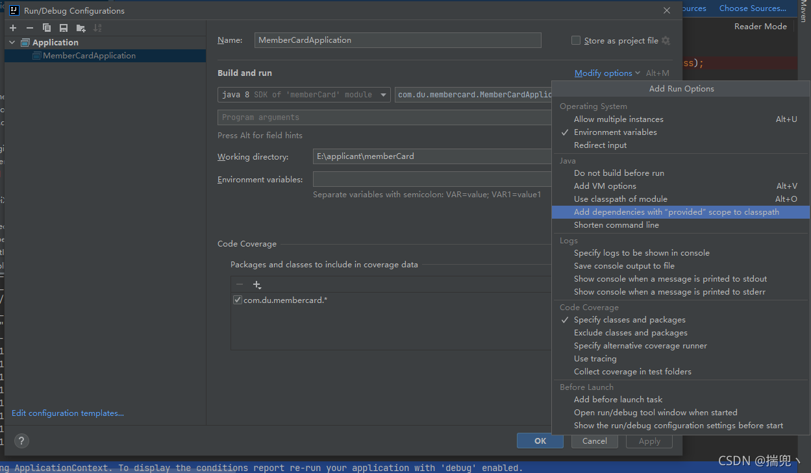Disable Environment variables run option
The image size is (811, 473).
615,132
